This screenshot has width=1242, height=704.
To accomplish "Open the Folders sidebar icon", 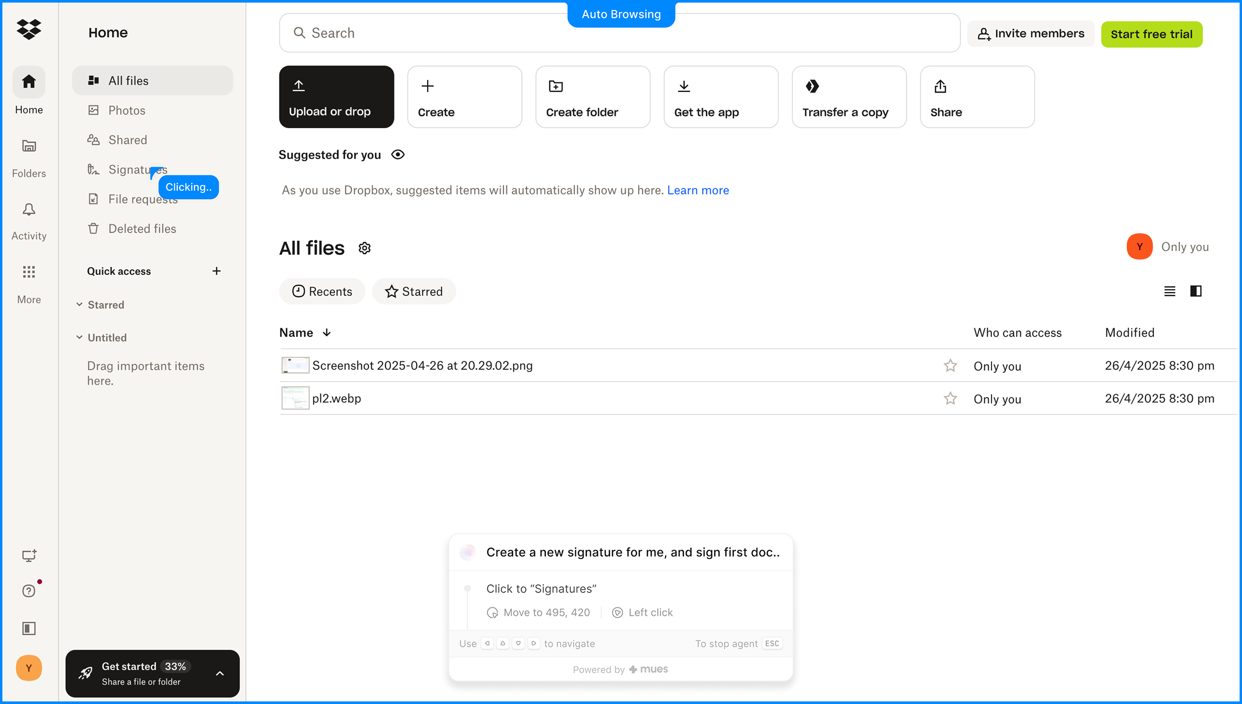I will [x=29, y=146].
